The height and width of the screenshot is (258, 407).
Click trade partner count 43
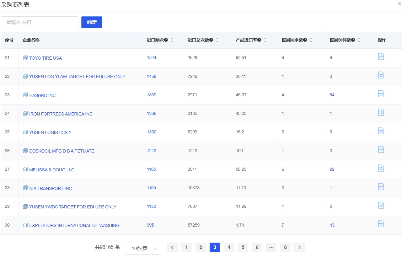coord(332,225)
